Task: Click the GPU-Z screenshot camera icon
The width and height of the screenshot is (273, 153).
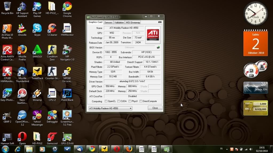Action: [160, 22]
